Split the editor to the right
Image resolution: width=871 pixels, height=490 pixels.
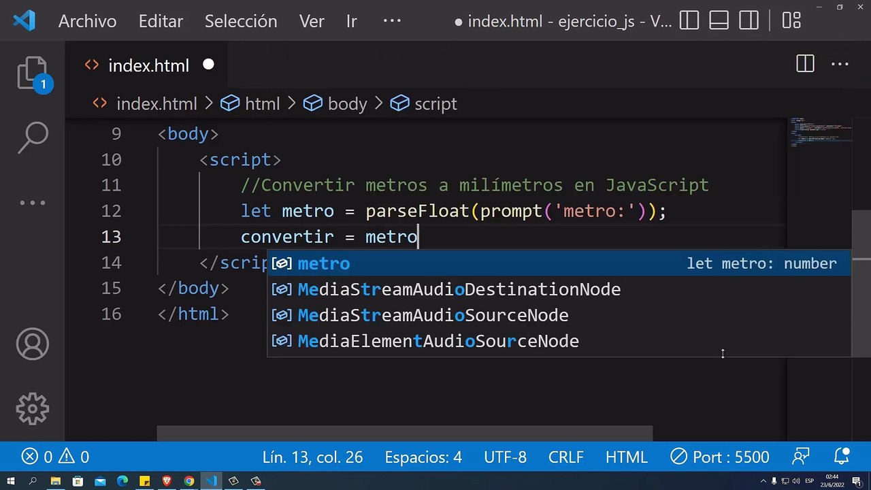click(x=805, y=65)
